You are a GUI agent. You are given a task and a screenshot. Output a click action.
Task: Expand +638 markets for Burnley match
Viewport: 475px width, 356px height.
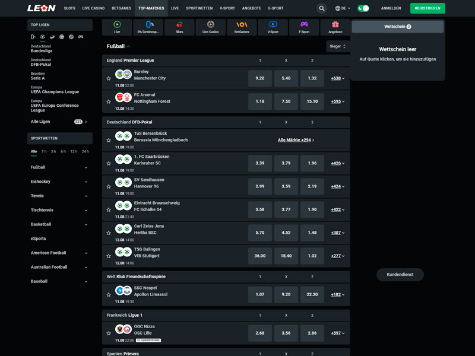tap(337, 78)
